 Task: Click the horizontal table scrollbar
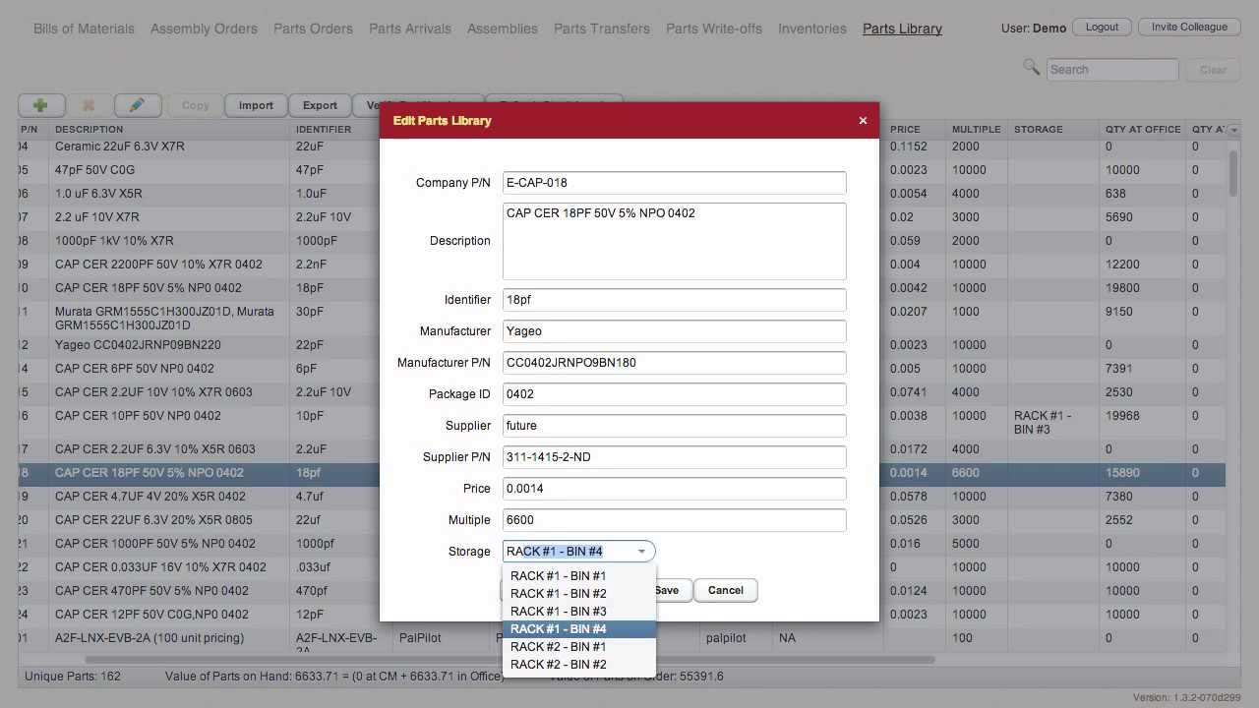point(510,660)
